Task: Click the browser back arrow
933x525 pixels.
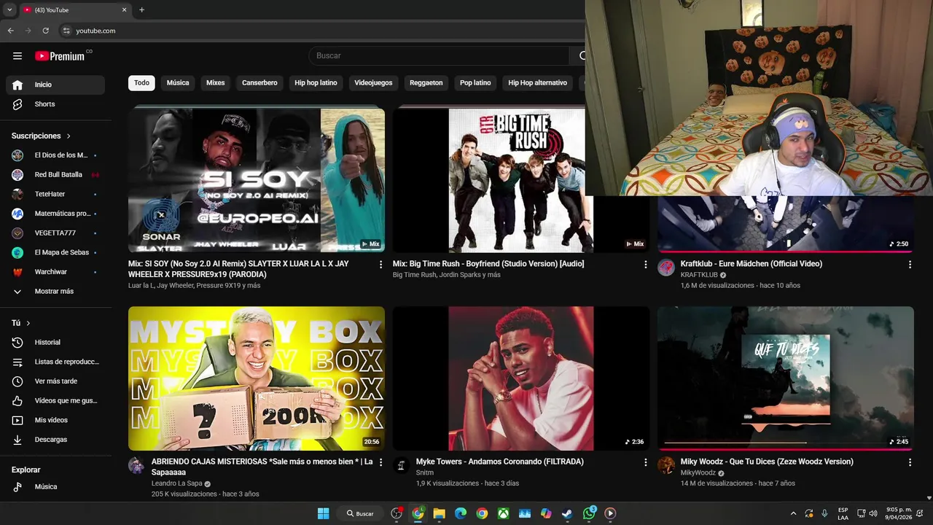Action: point(10,31)
